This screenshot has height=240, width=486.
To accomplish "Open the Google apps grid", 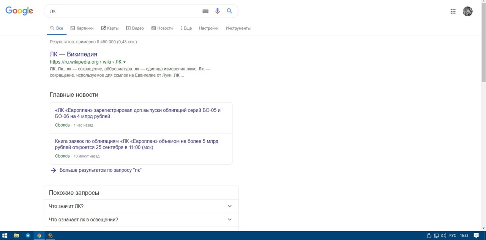I will (453, 11).
